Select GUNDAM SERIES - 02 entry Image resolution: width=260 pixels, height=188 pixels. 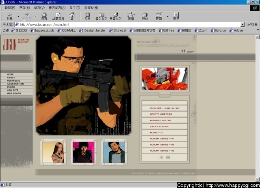[x=165, y=145]
